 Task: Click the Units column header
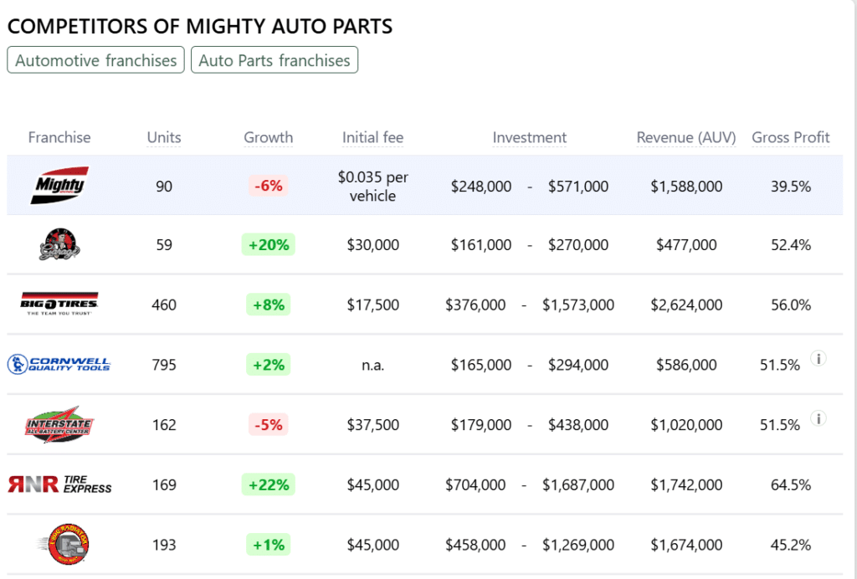[164, 138]
